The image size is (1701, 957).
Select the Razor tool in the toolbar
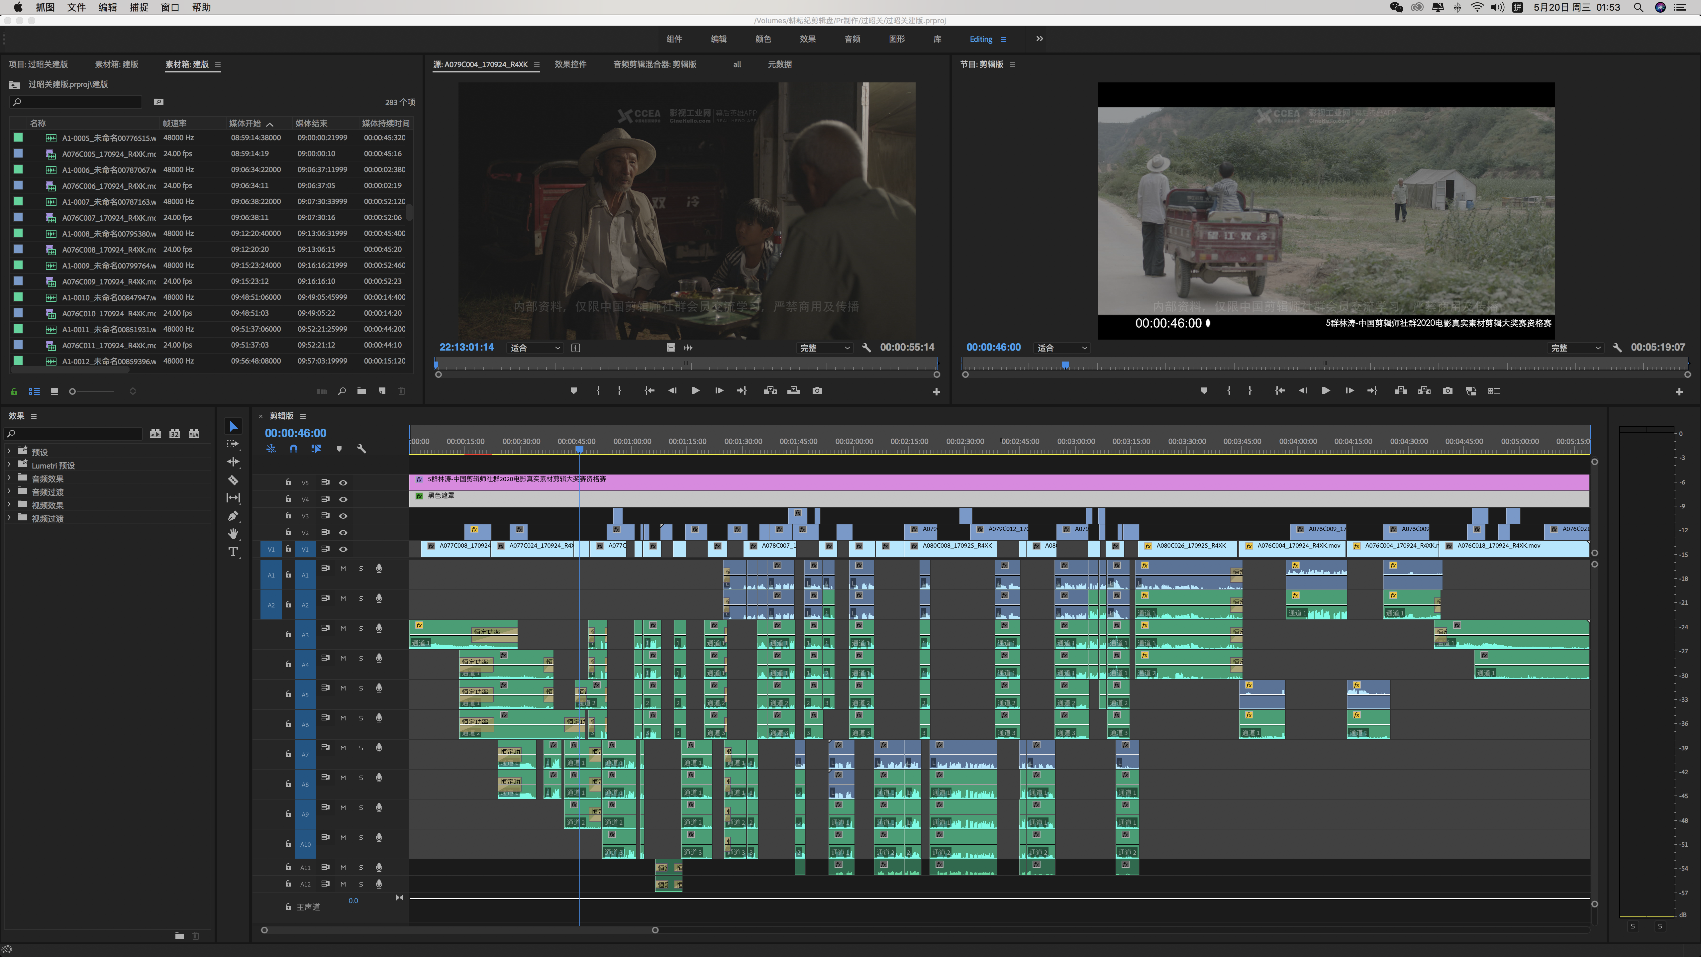pos(233,480)
